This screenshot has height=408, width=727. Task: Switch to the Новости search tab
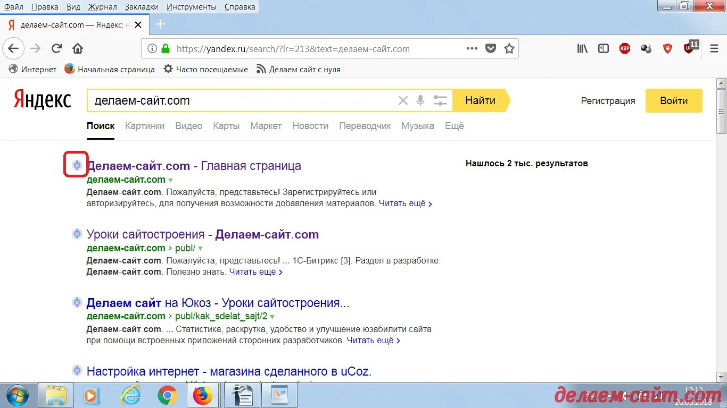(x=310, y=126)
